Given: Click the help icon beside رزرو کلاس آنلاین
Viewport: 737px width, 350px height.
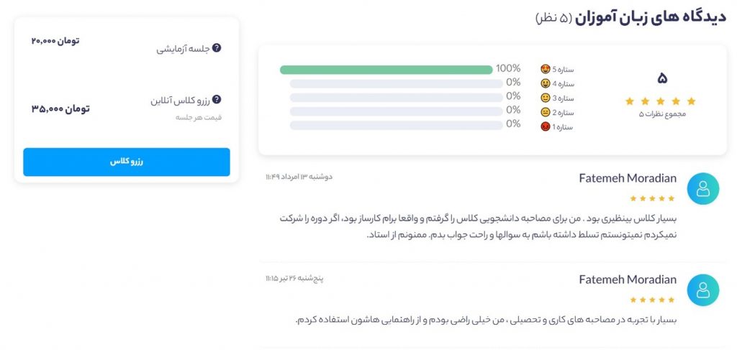Looking at the screenshot, I should tap(216, 99).
